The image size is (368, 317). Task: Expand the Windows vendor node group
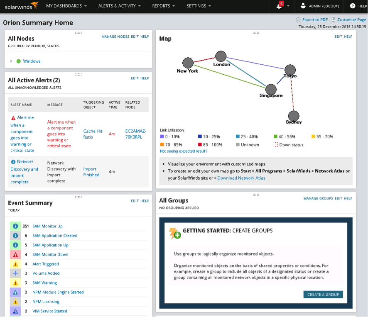point(11,61)
